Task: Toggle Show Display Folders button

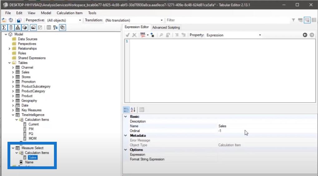Action: pos(33,27)
